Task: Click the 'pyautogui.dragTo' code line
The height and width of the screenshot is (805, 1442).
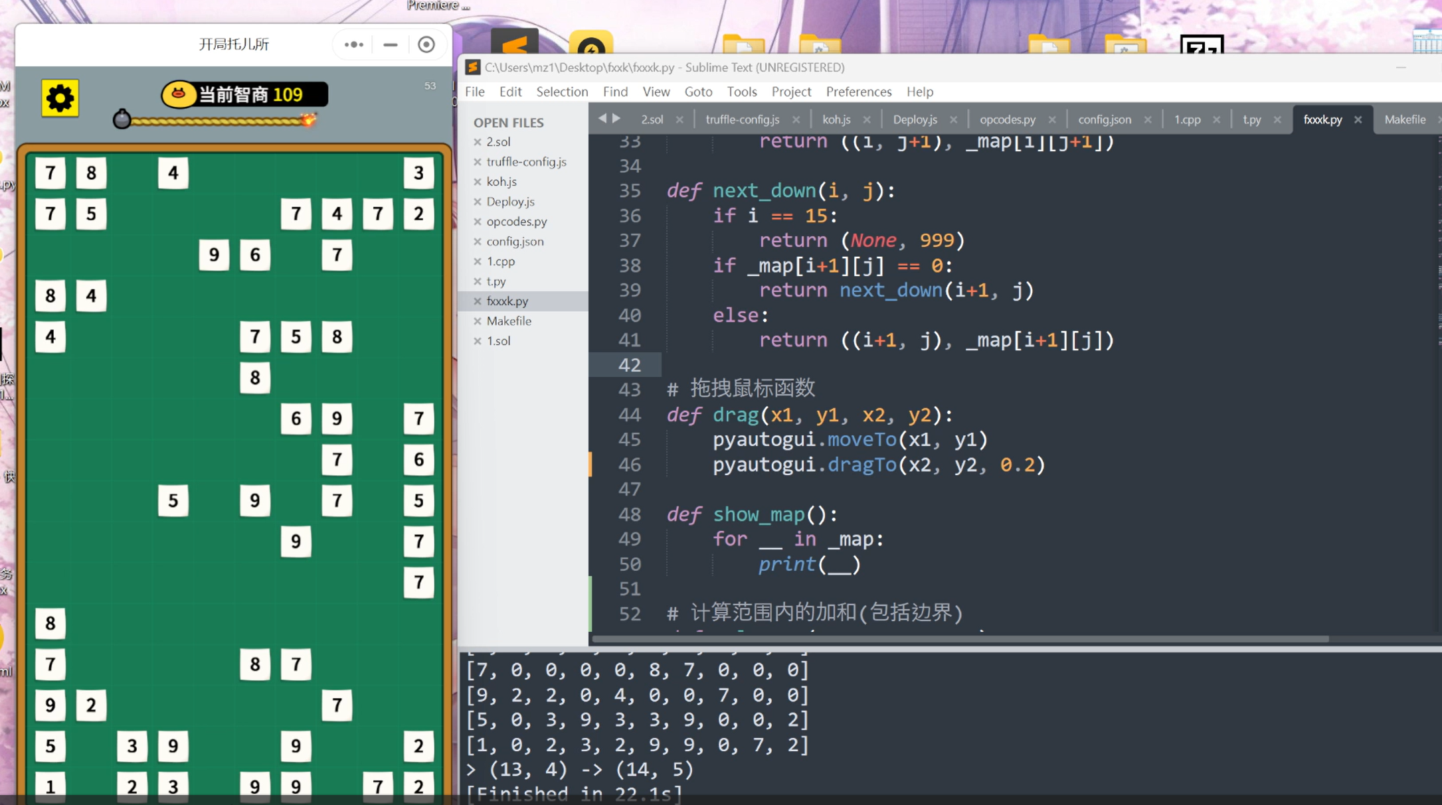Action: [879, 465]
